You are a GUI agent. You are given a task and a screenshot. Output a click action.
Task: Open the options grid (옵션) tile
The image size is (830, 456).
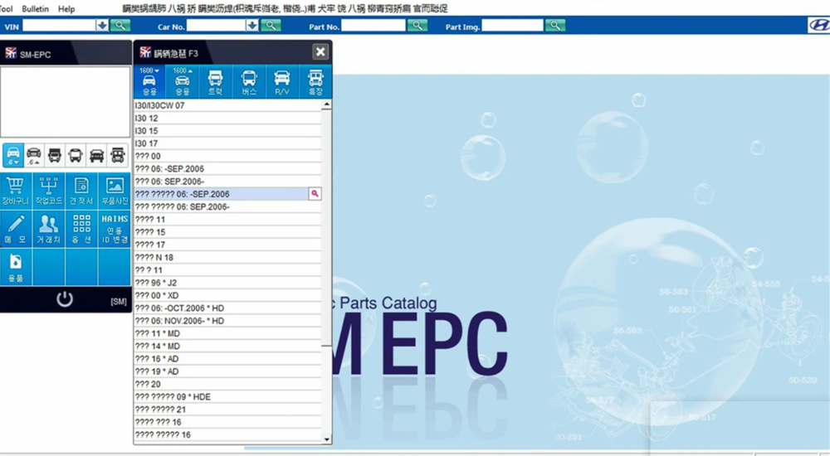[x=81, y=229]
